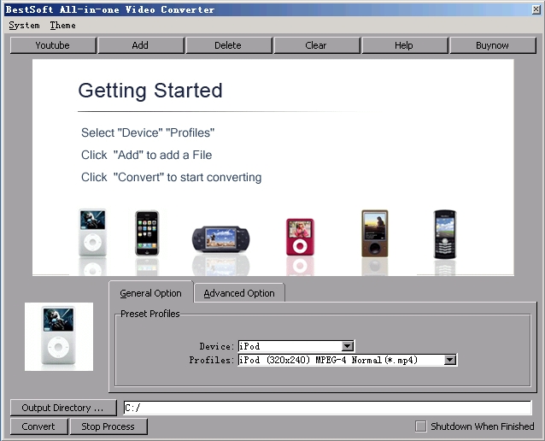Switch to the Advanced Option tab

239,293
